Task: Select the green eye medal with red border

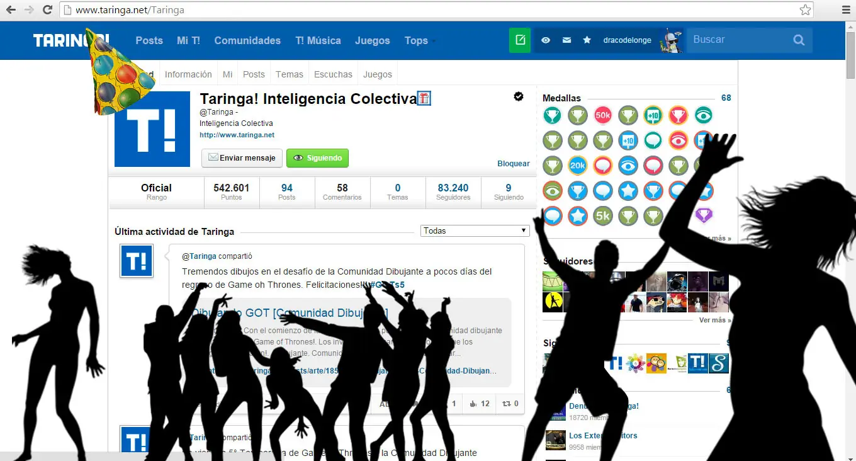Action: (x=553, y=191)
